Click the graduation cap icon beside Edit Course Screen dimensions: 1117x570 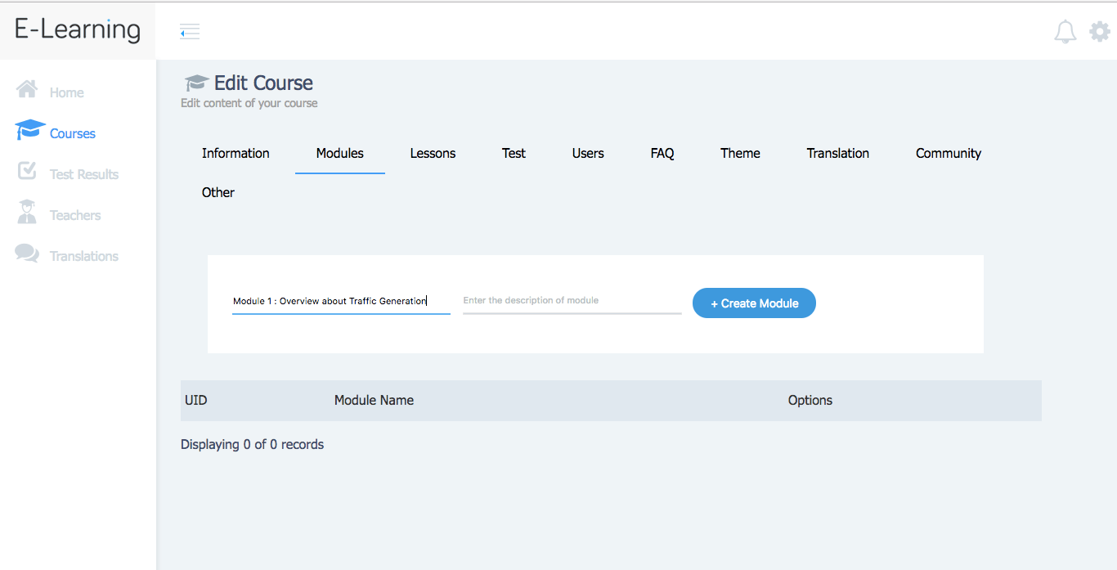(x=196, y=83)
